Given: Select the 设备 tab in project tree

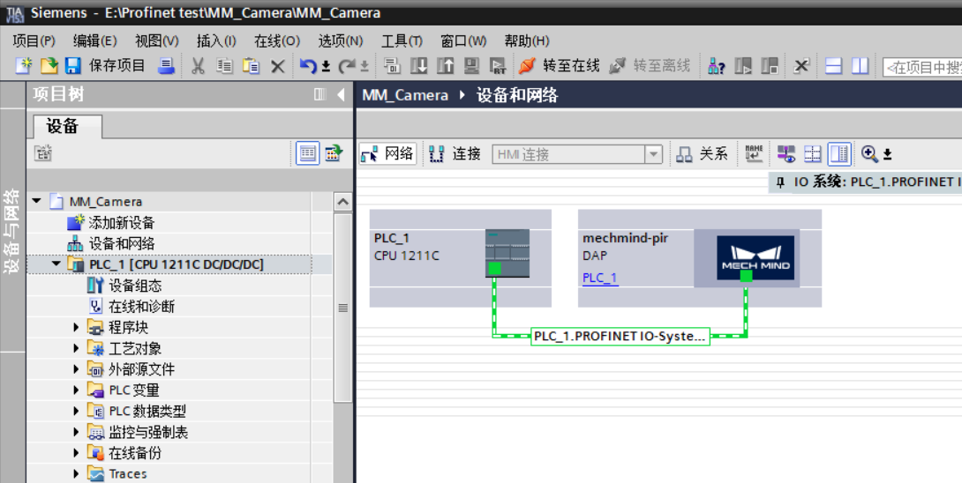Looking at the screenshot, I should [x=67, y=126].
